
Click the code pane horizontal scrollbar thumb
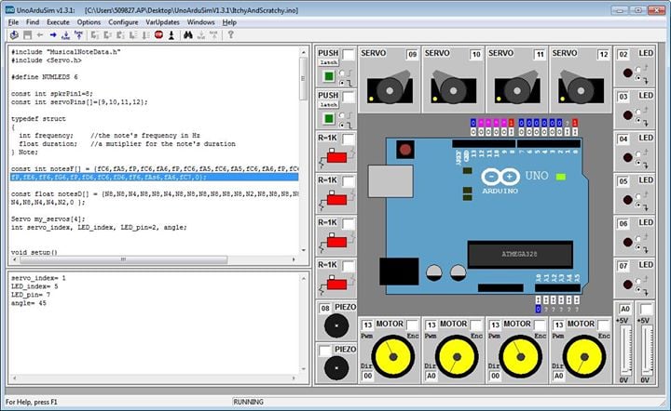pos(124,259)
